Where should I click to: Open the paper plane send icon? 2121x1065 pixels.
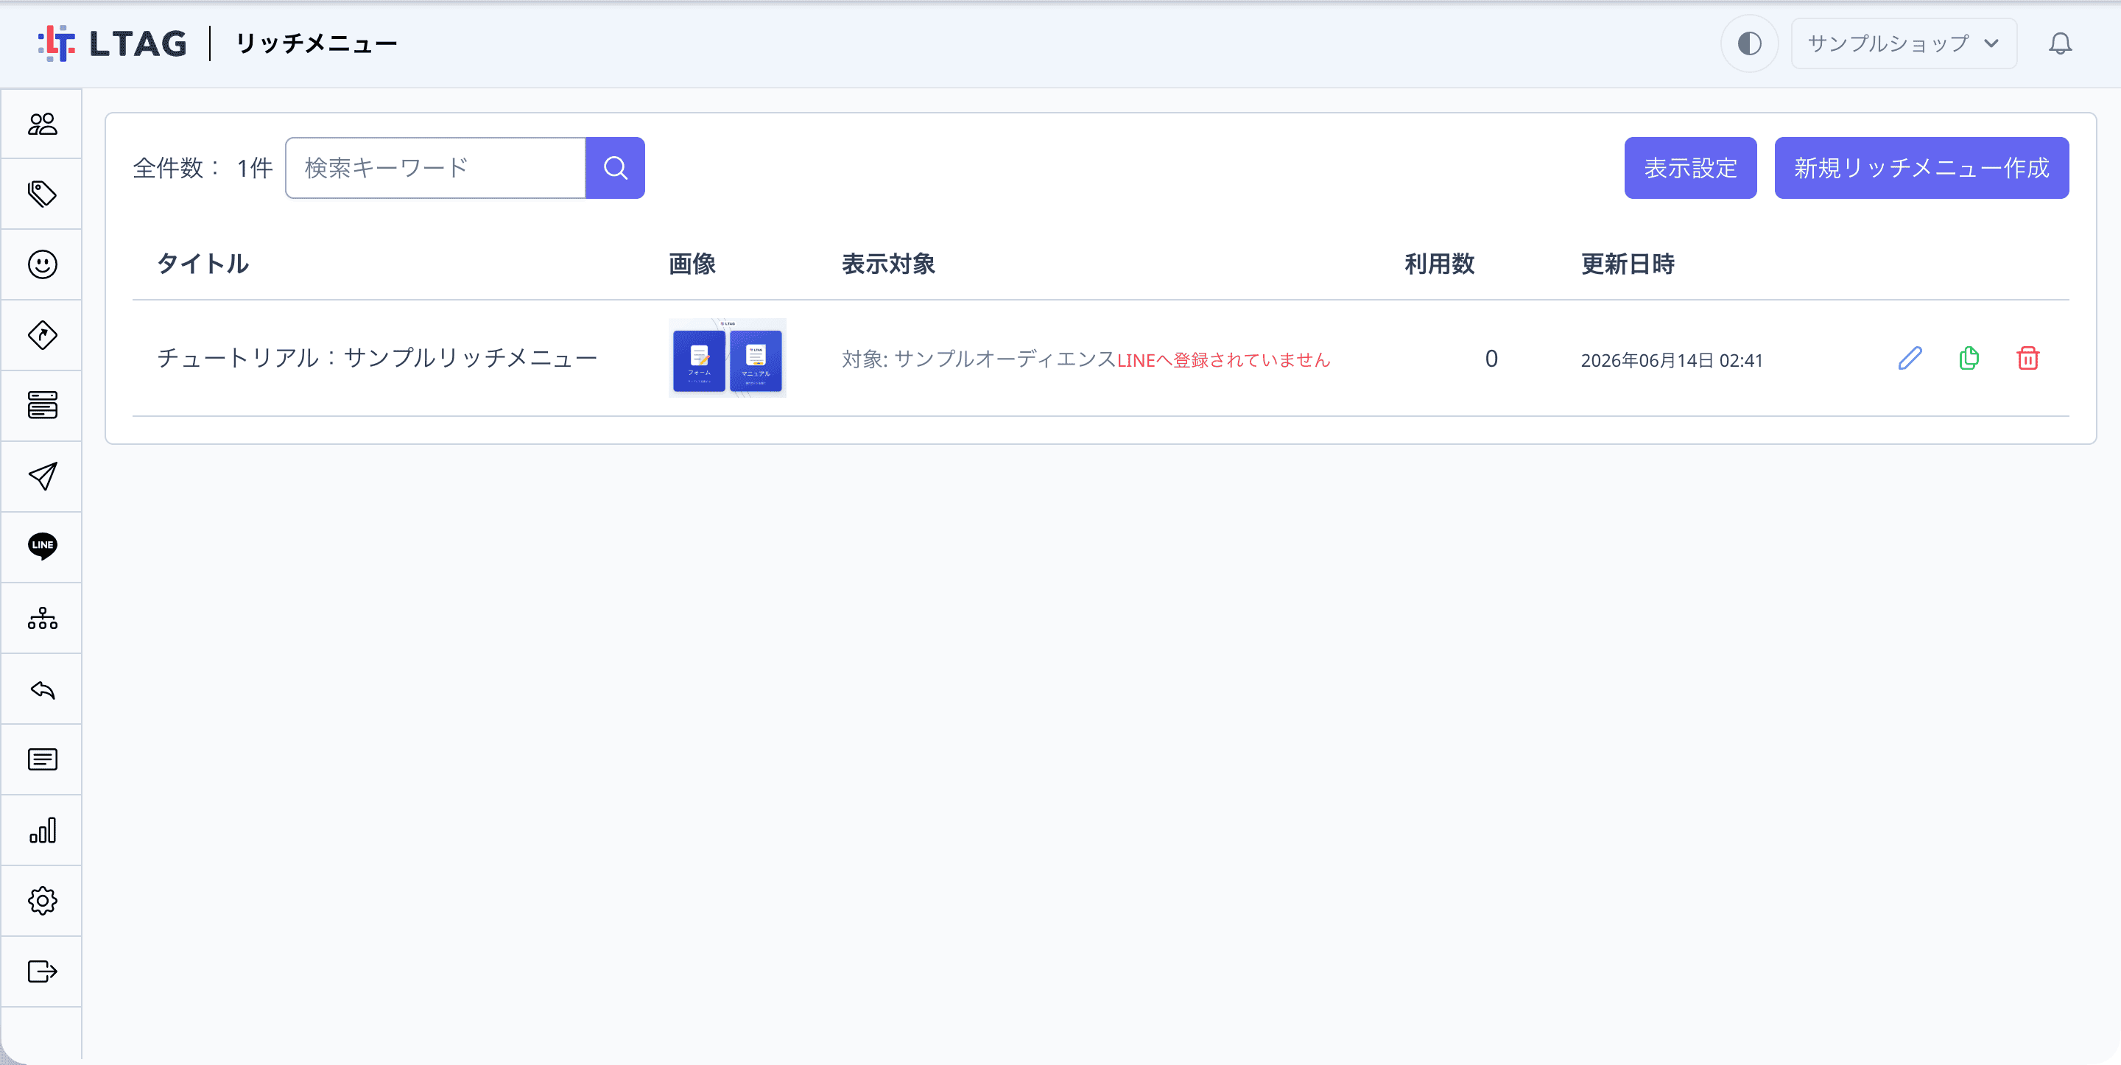pos(42,476)
